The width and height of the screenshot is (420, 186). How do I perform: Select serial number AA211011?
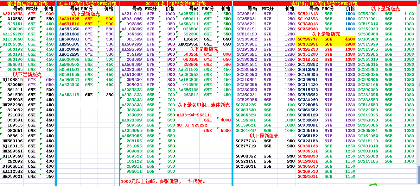click(x=132, y=14)
